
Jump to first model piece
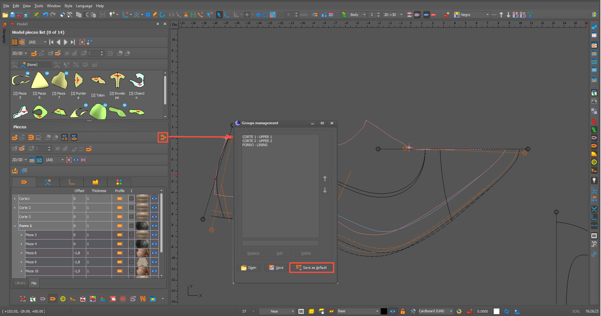click(51, 42)
